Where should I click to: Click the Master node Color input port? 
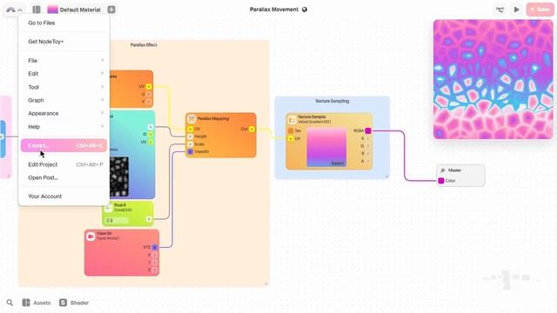[441, 181]
